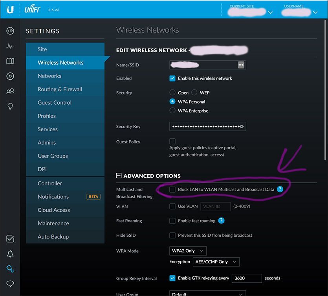
Task: Open the WPA Mode dropdown
Action: point(188,251)
